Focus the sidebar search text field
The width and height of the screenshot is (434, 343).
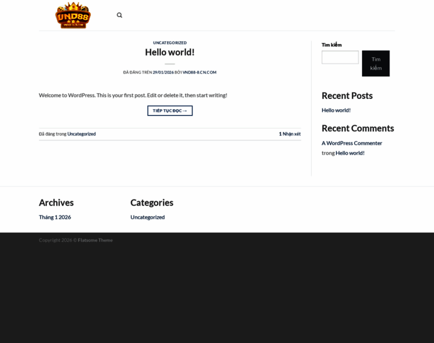340,57
